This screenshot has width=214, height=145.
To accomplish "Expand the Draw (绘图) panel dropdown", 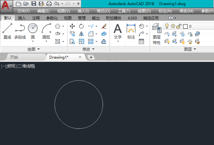I will click(x=33, y=49).
